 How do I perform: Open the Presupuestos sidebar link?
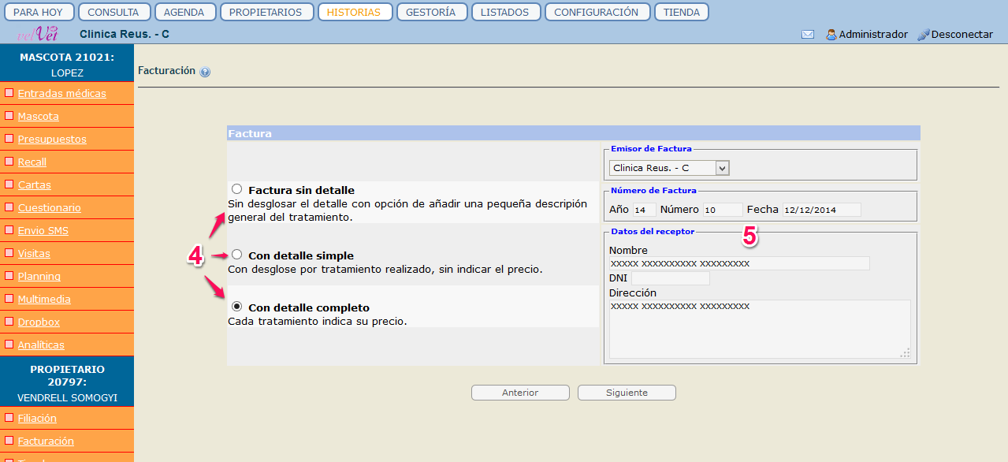(x=52, y=139)
